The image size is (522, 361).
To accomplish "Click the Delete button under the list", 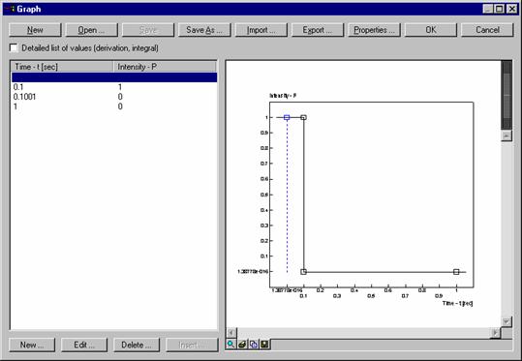I will coord(137,345).
